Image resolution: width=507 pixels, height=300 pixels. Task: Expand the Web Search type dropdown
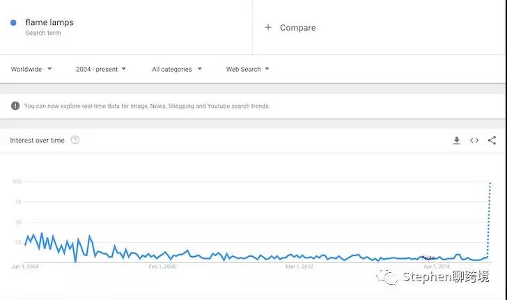[x=247, y=69]
